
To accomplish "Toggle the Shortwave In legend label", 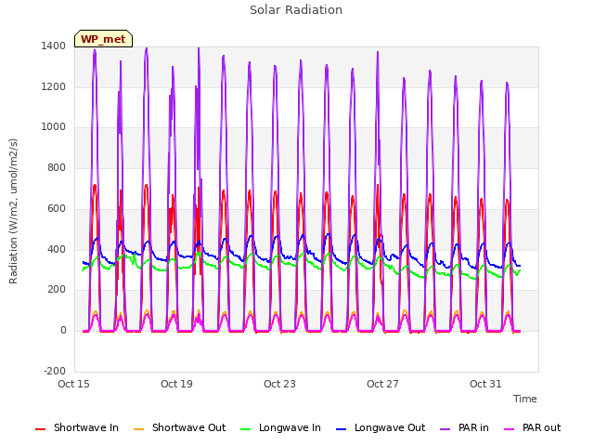I will click(86, 427).
